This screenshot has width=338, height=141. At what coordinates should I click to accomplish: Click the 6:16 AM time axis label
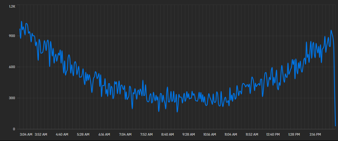pos(104,135)
